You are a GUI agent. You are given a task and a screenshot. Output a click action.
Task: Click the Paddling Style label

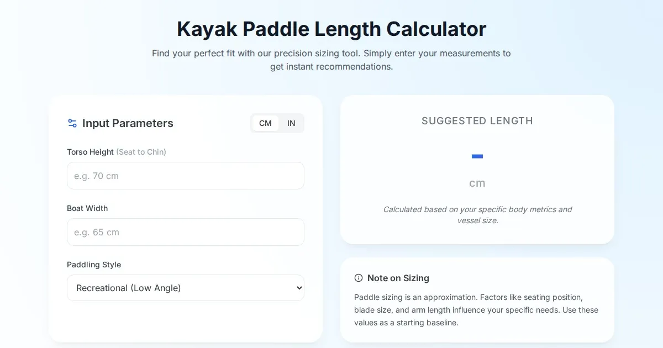tap(94, 265)
